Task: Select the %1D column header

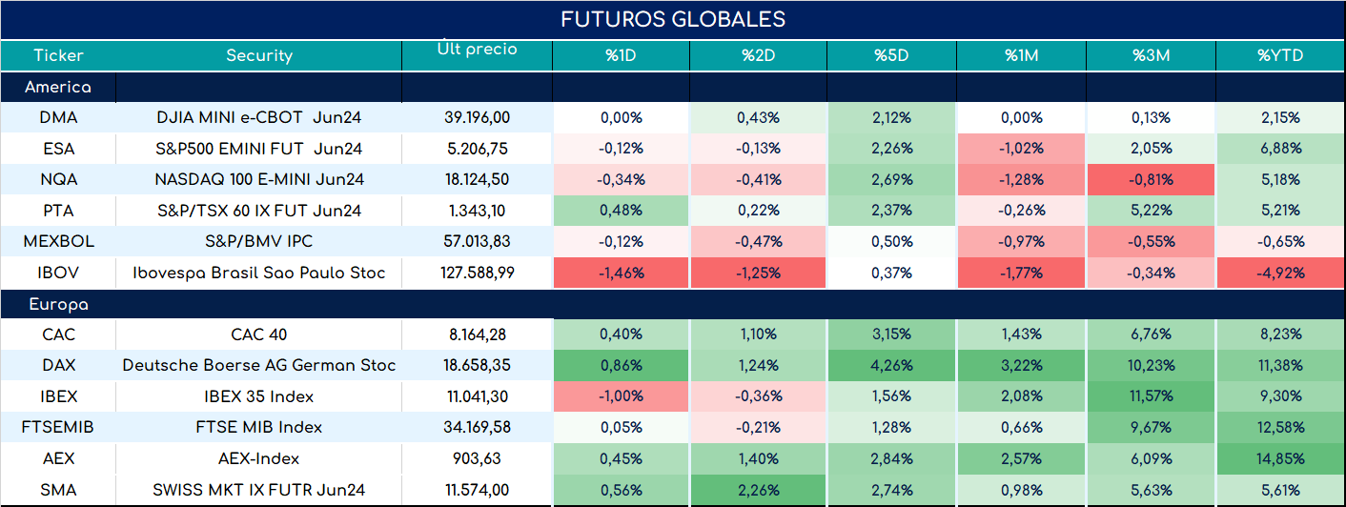Action: coord(621,55)
